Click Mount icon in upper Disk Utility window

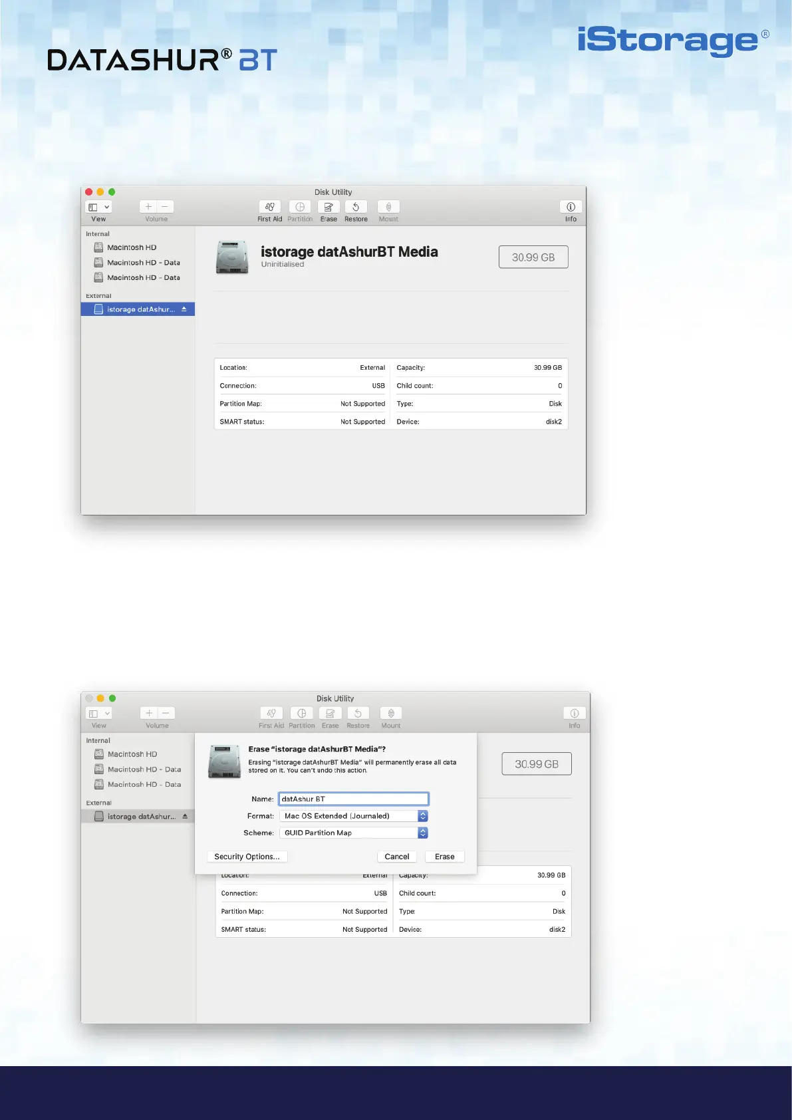[x=388, y=207]
